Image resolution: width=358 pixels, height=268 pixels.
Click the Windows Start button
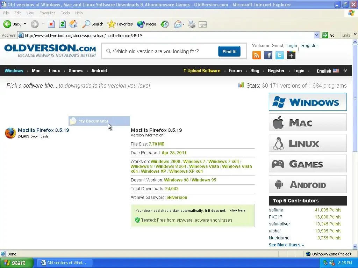tap(17, 263)
